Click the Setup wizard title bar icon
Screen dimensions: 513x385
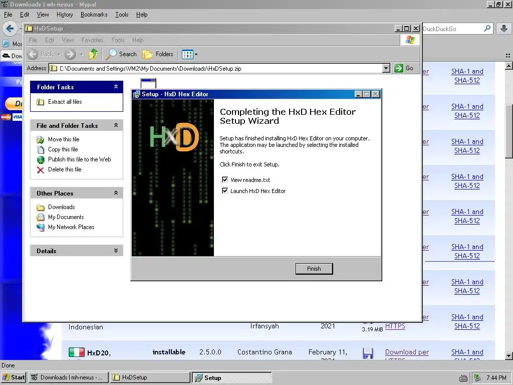coord(137,94)
